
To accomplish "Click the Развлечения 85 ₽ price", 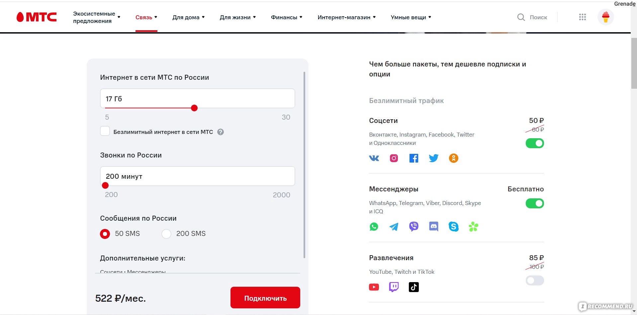I will 536,258.
